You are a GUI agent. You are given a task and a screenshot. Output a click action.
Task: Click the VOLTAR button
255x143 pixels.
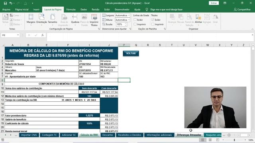point(131,54)
